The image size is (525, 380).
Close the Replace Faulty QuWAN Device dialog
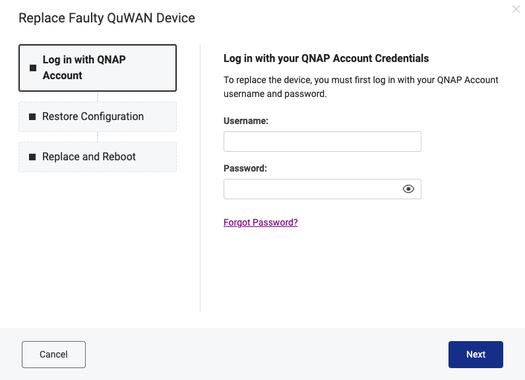tap(516, 9)
